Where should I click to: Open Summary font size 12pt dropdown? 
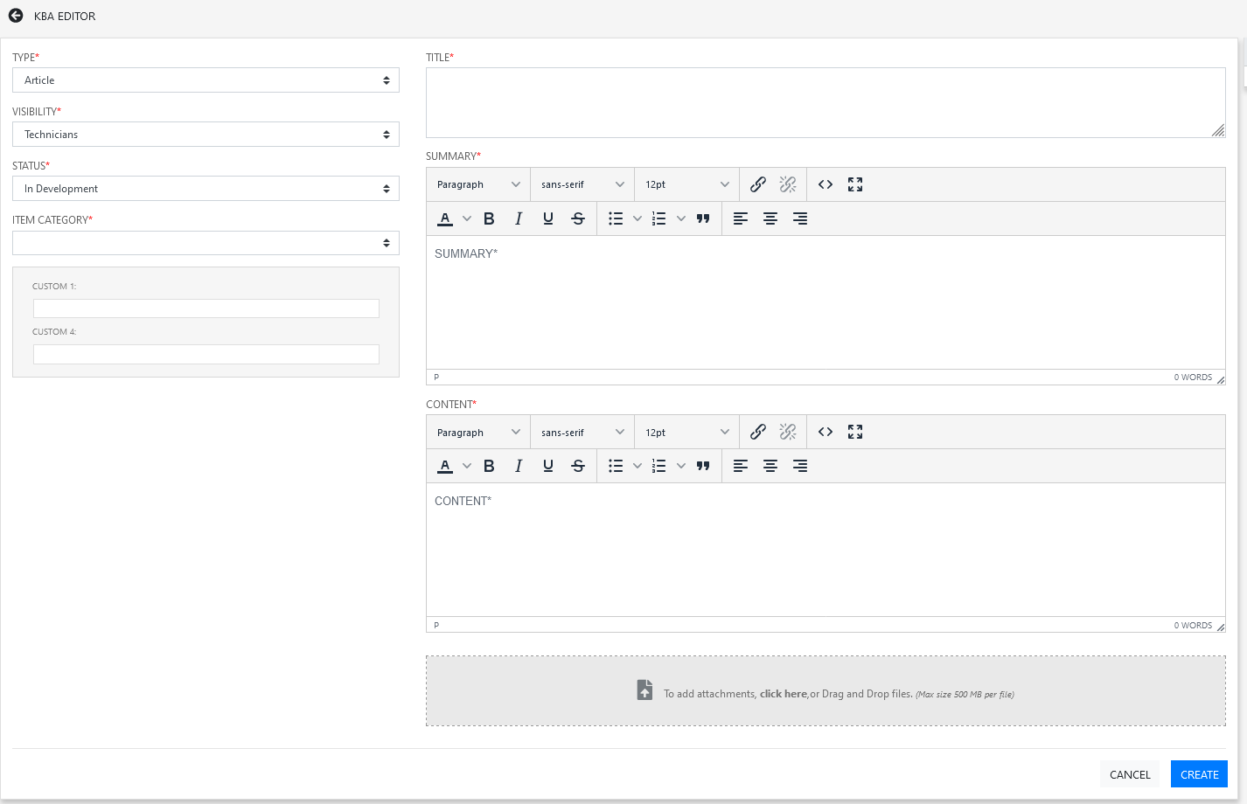(686, 184)
